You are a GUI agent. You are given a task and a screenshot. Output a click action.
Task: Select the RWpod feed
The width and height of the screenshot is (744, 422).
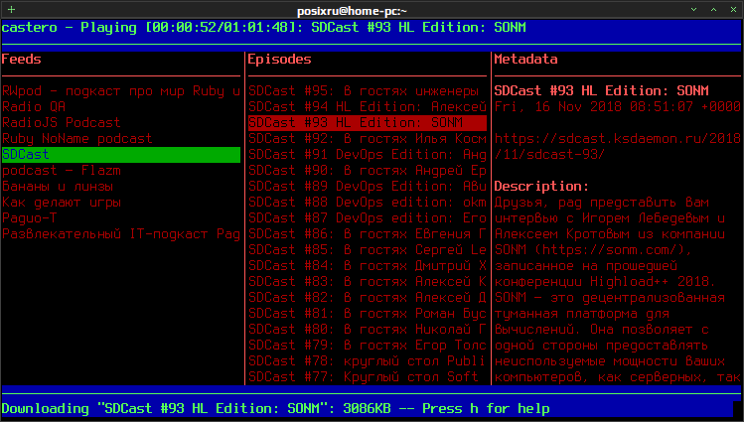pos(121,91)
